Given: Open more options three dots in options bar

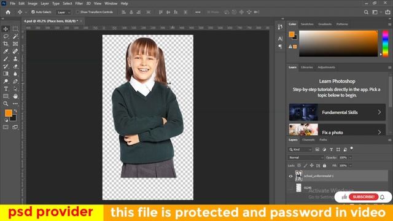Looking at the screenshot, I should [x=198, y=12].
